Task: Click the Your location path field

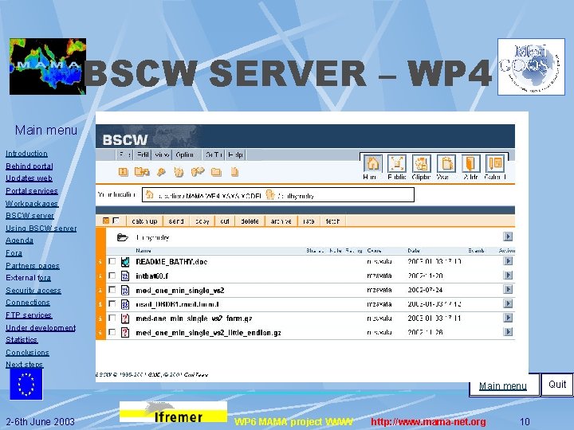Action: click(278, 195)
